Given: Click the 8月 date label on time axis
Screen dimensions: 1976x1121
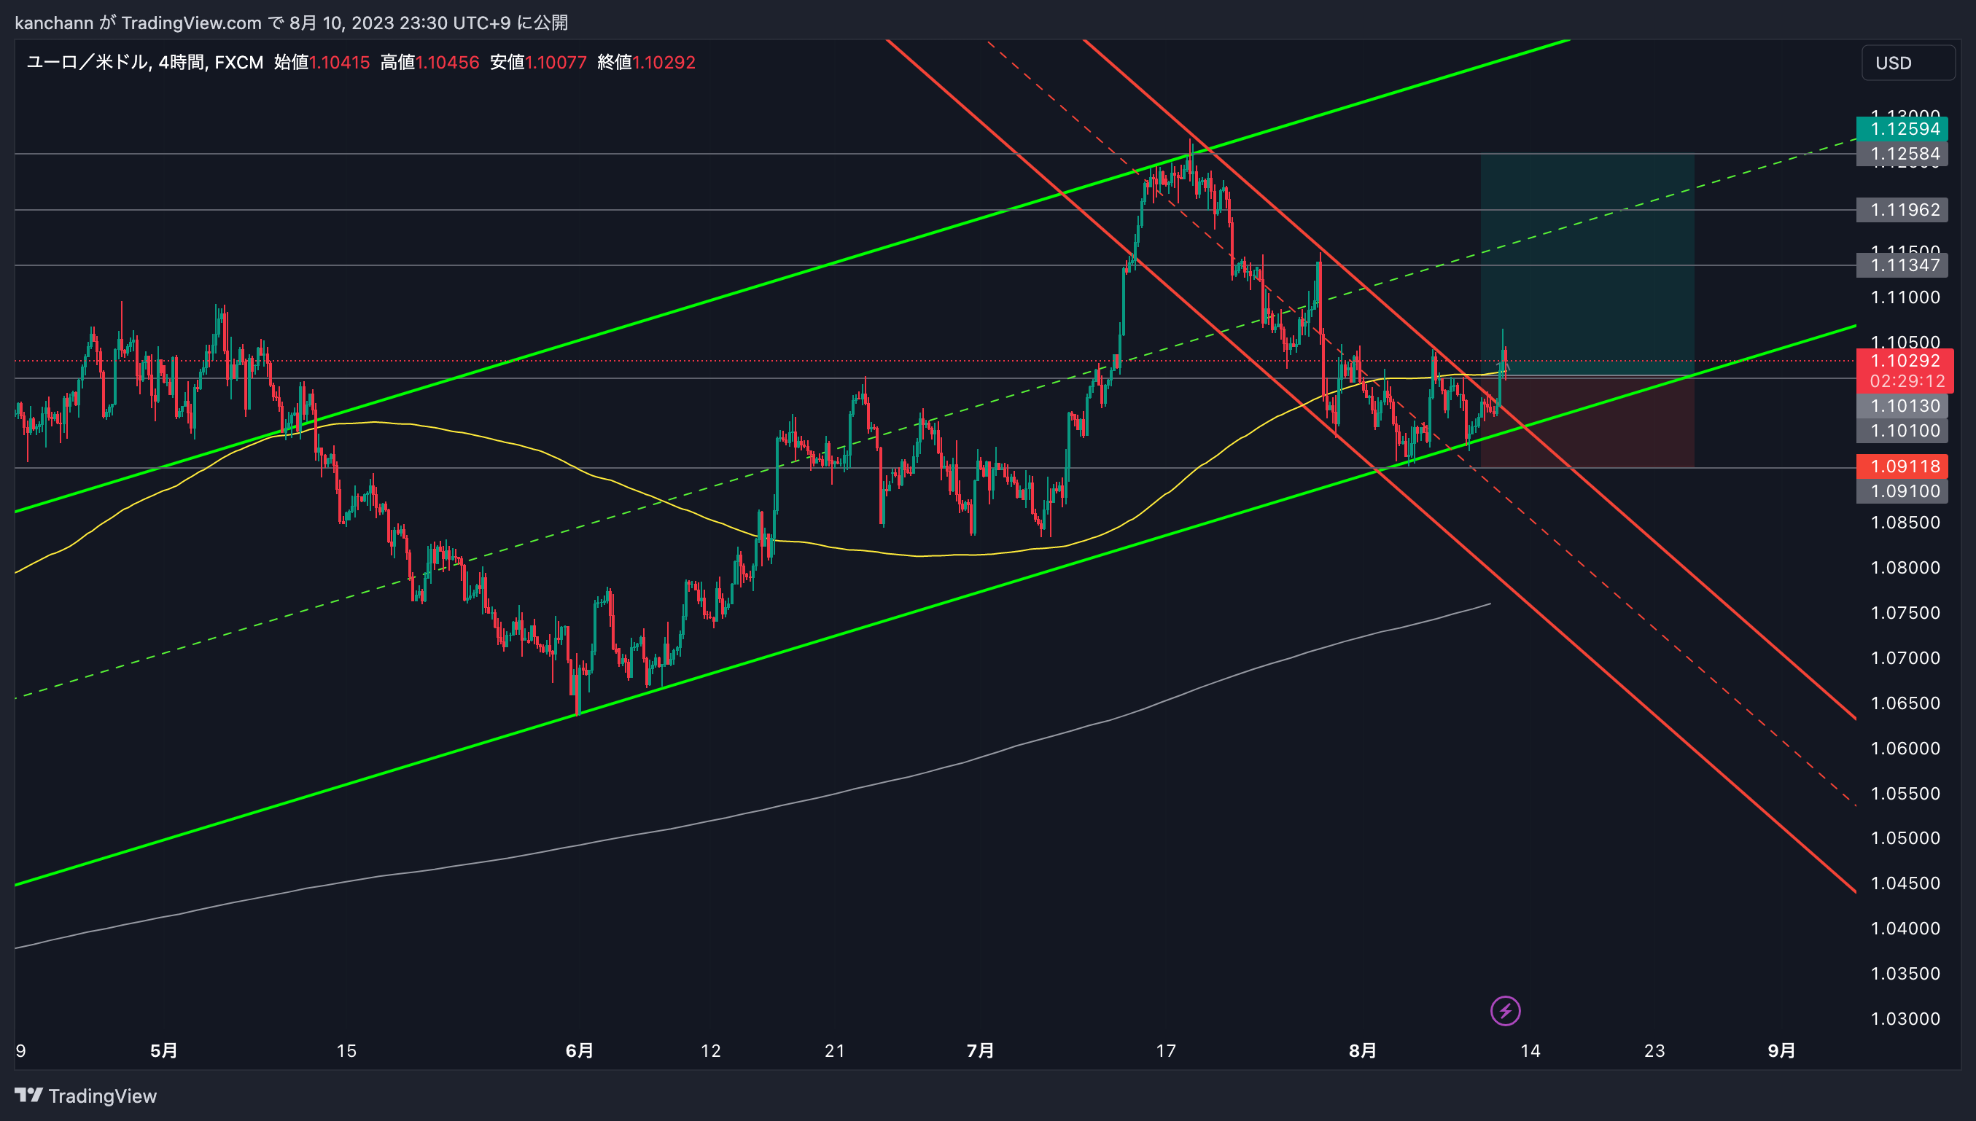Looking at the screenshot, I should click(x=1362, y=1050).
